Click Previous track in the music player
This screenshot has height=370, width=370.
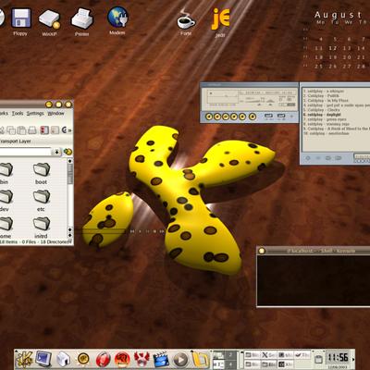click(x=209, y=117)
